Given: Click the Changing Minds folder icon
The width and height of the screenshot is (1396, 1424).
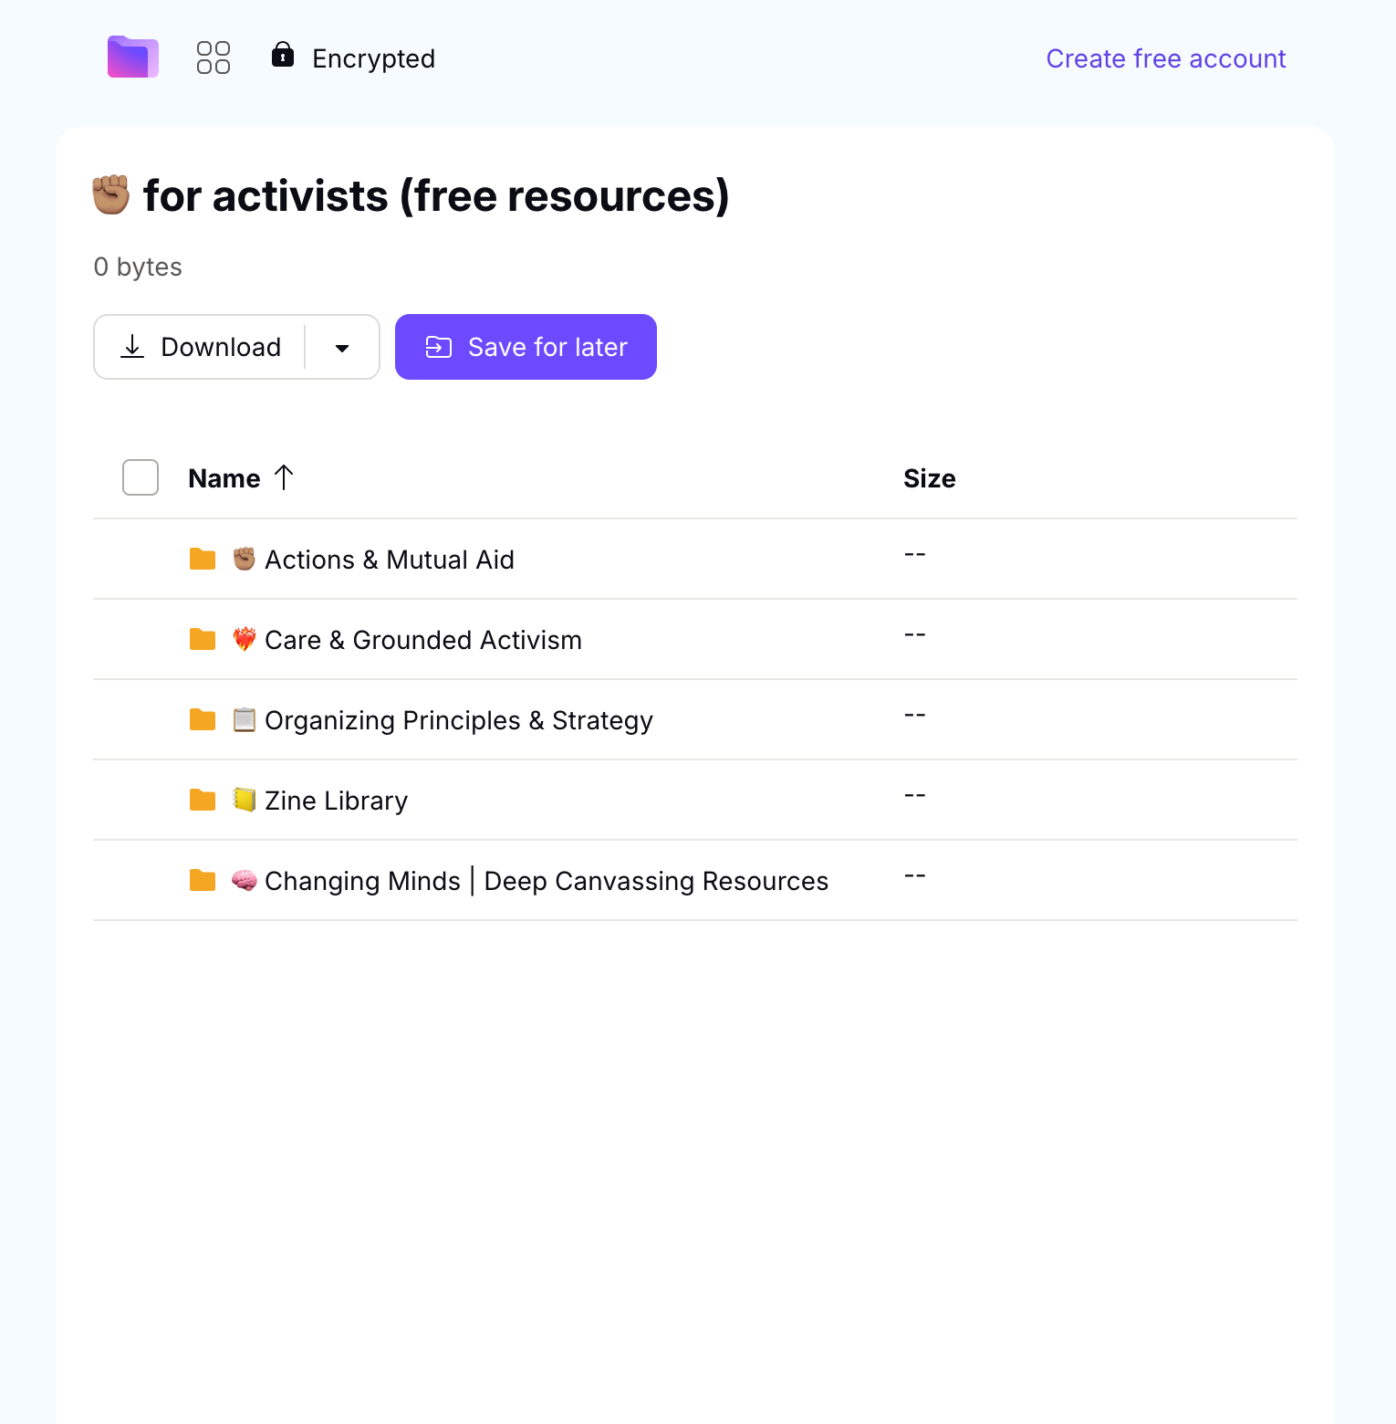Looking at the screenshot, I should click(x=203, y=880).
